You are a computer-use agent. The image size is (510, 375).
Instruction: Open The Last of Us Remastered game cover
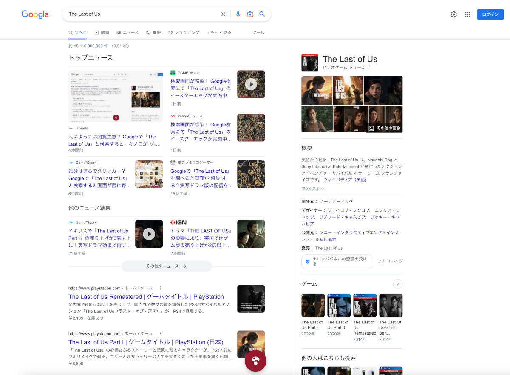(x=365, y=305)
